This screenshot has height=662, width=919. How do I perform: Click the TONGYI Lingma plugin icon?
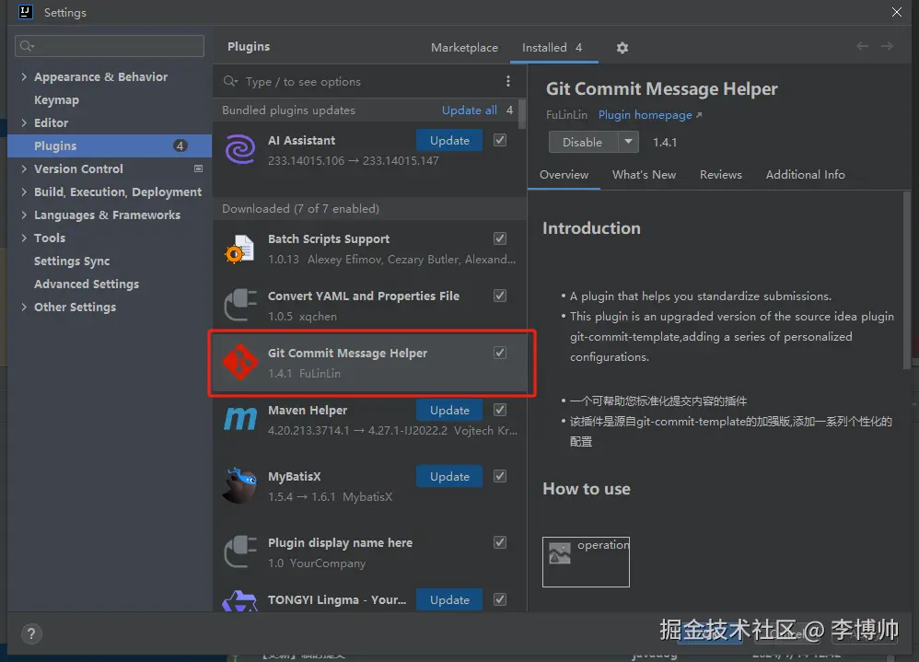point(240,601)
